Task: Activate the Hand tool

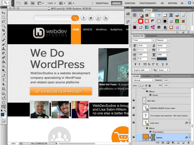Action: click(4, 102)
